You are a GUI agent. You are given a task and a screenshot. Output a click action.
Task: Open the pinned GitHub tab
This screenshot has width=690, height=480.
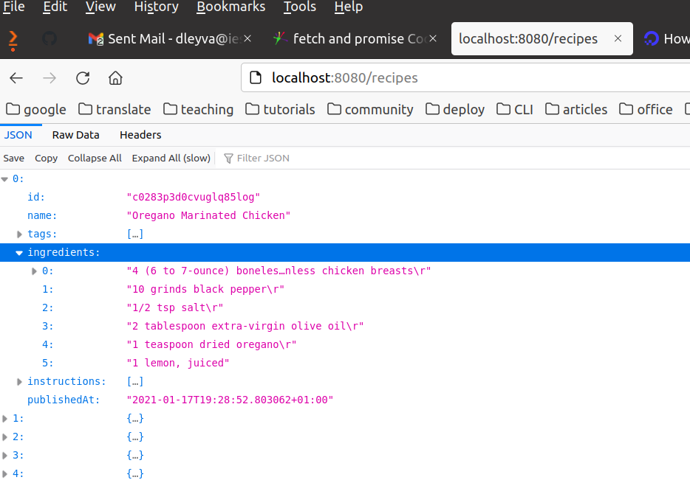click(49, 38)
